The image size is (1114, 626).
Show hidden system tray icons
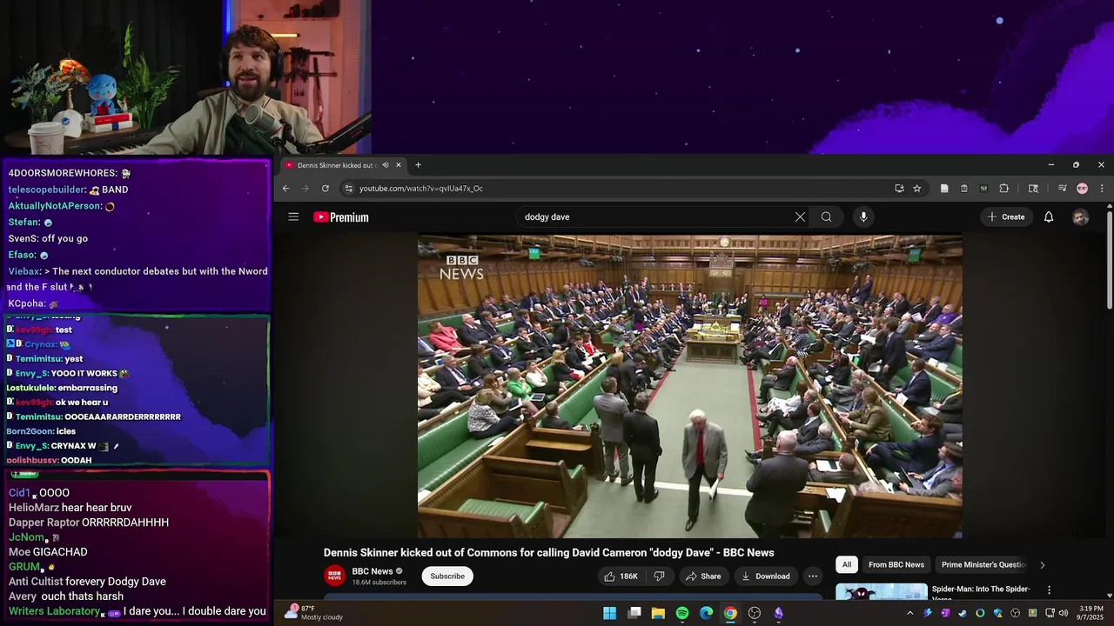pyautogui.click(x=910, y=613)
